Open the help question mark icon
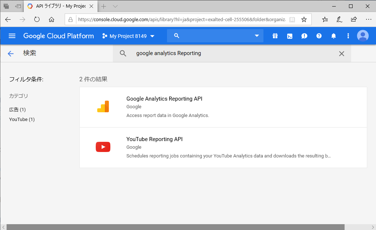376x230 pixels. point(319,36)
